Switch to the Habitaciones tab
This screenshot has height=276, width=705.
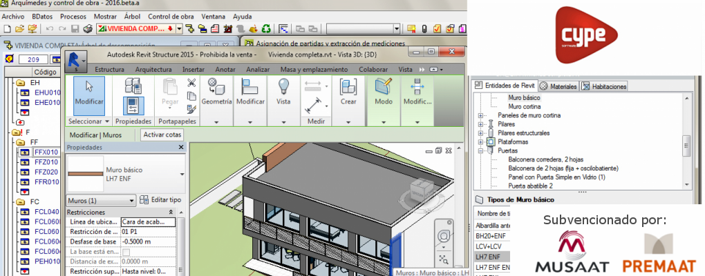(604, 86)
